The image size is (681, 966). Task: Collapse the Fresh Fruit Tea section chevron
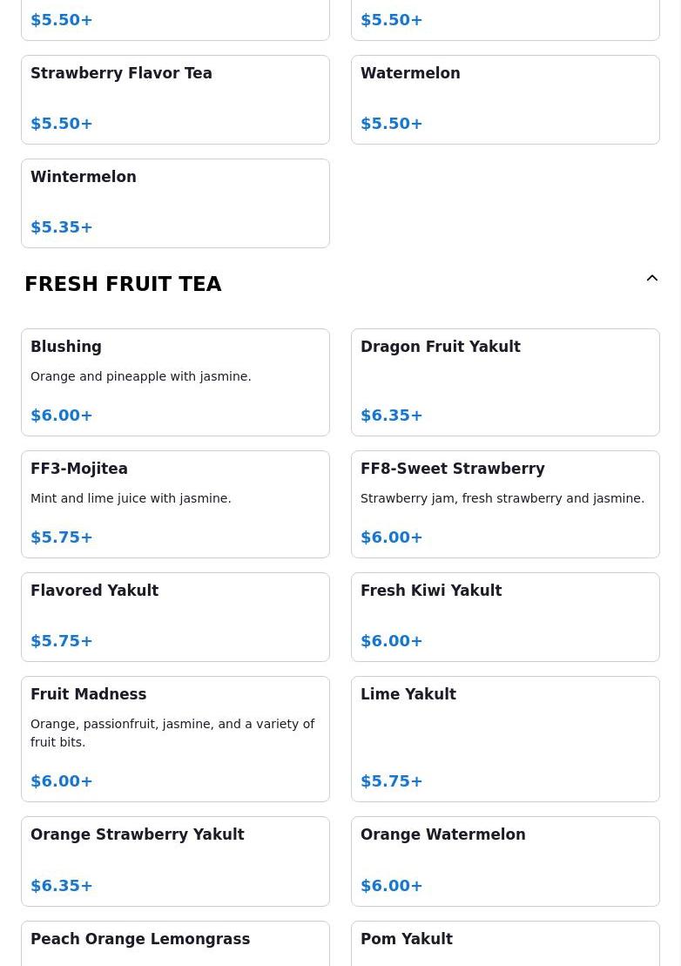click(x=651, y=279)
